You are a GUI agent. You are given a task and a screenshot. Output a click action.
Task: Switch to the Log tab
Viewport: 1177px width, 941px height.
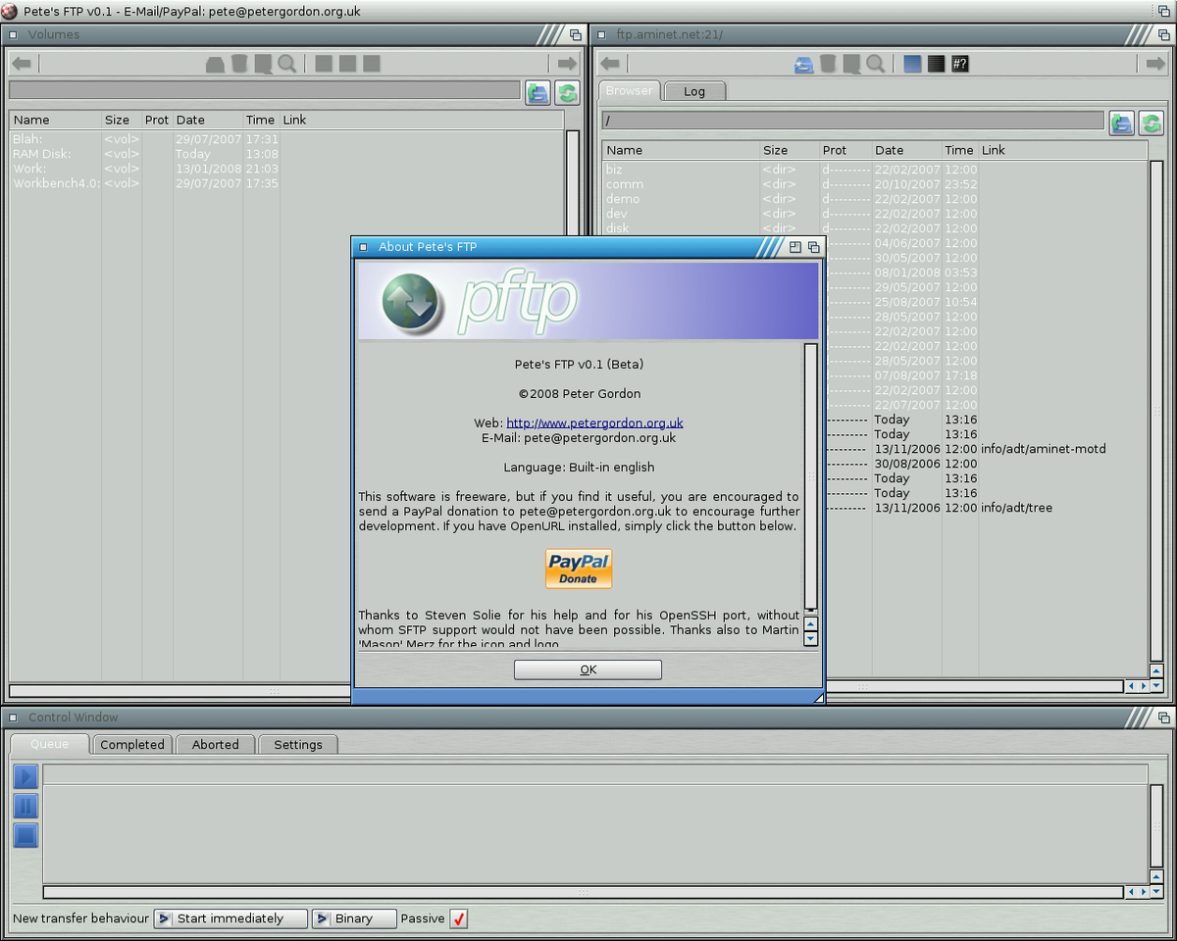pos(694,91)
